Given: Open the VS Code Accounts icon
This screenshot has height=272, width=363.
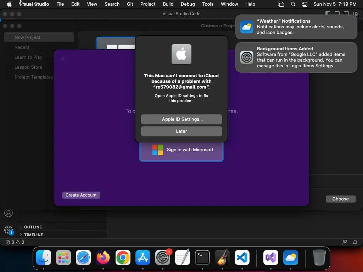Looking at the screenshot, I should coord(9,213).
